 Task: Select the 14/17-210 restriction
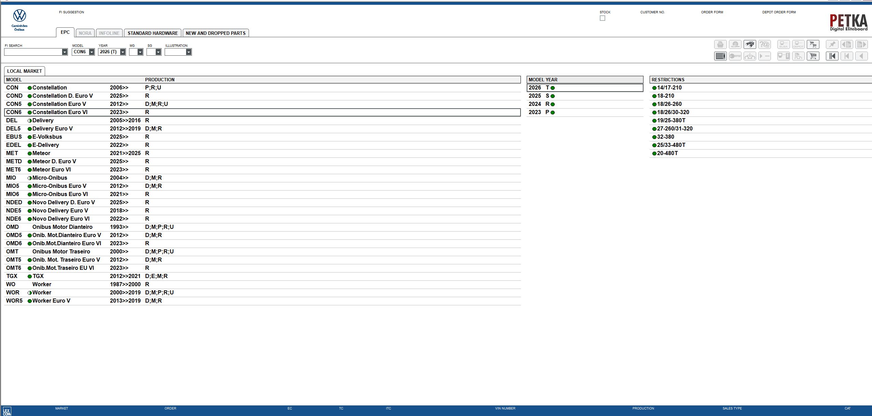761,88
